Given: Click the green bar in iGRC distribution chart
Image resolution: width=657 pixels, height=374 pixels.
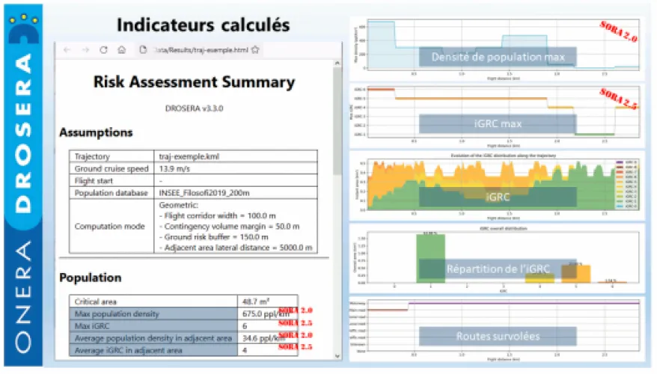Looking at the screenshot, I should [x=430, y=258].
